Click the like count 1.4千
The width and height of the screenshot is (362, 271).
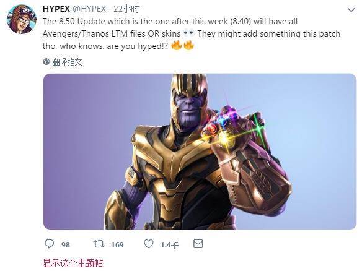tap(169, 244)
